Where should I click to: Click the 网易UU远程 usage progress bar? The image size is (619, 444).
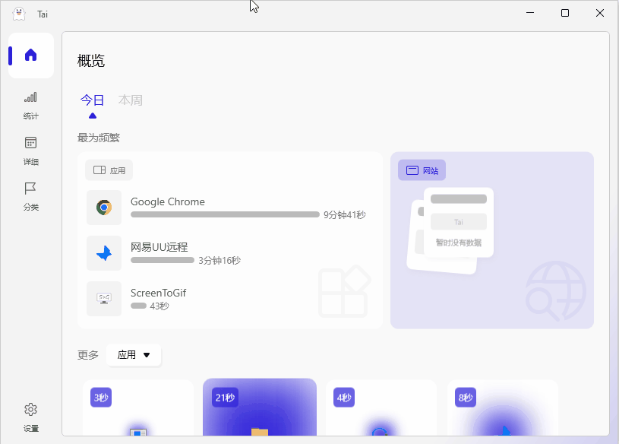click(163, 260)
